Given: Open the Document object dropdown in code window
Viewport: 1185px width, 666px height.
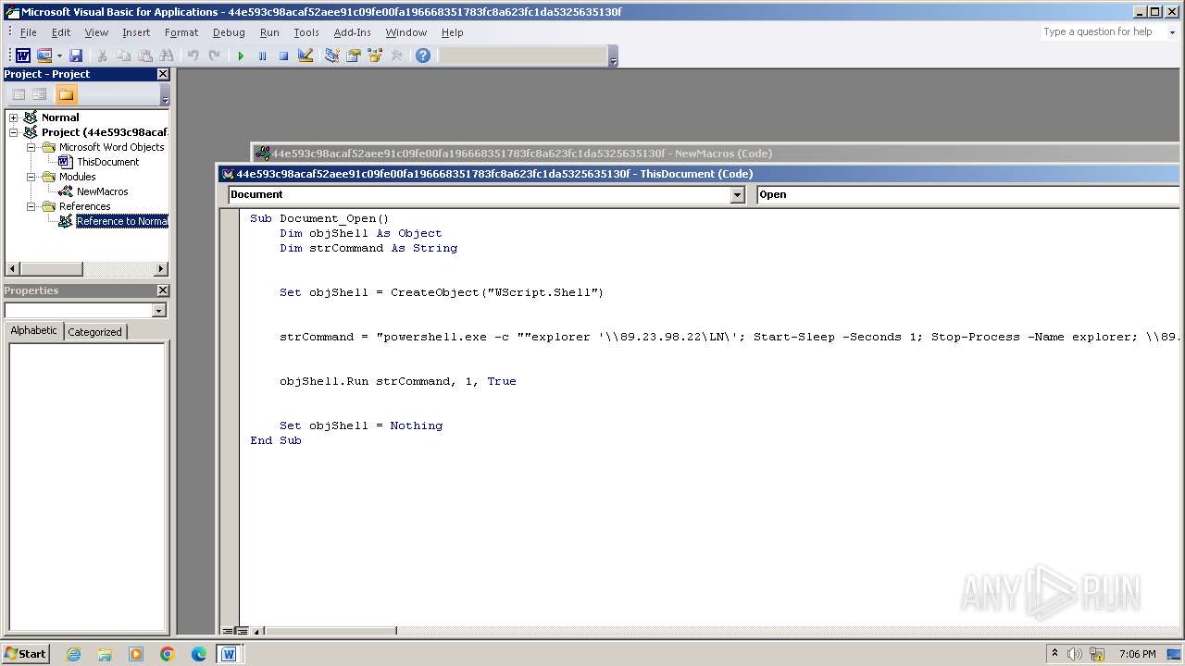Looking at the screenshot, I should pyautogui.click(x=738, y=194).
